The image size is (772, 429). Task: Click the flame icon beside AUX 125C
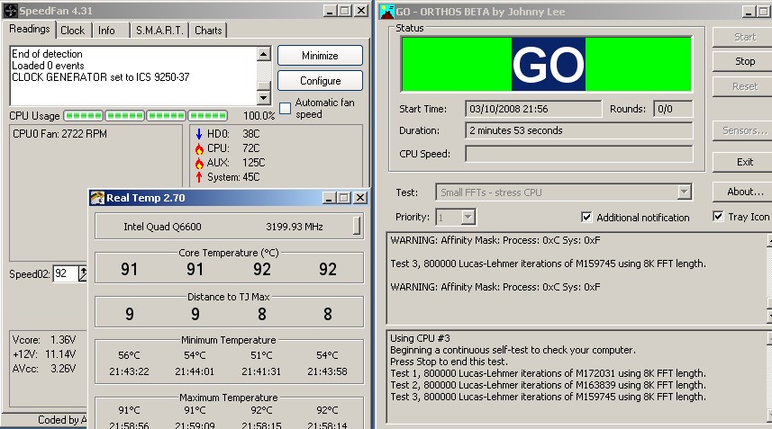coord(199,163)
